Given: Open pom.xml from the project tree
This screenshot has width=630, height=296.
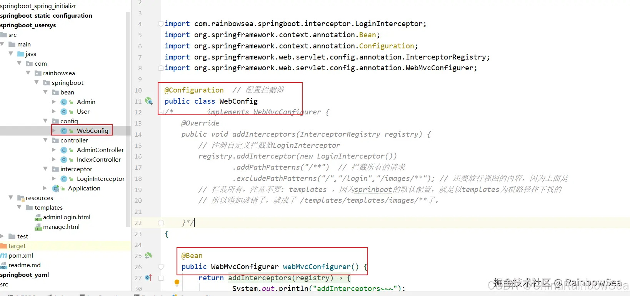Looking at the screenshot, I should [21, 256].
